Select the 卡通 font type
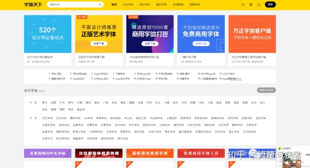The image size is (310, 168). point(167,103)
